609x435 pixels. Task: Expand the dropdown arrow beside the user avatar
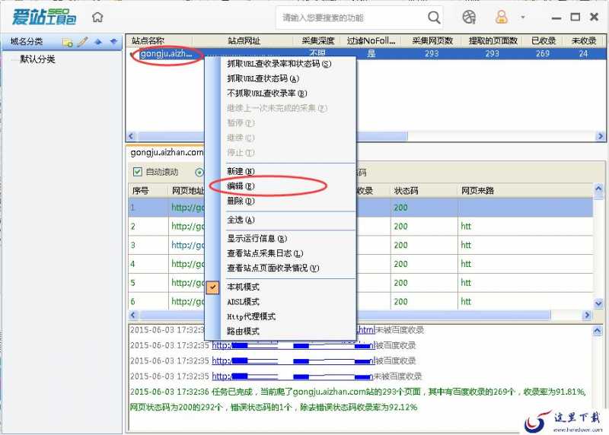pyautogui.click(x=523, y=17)
